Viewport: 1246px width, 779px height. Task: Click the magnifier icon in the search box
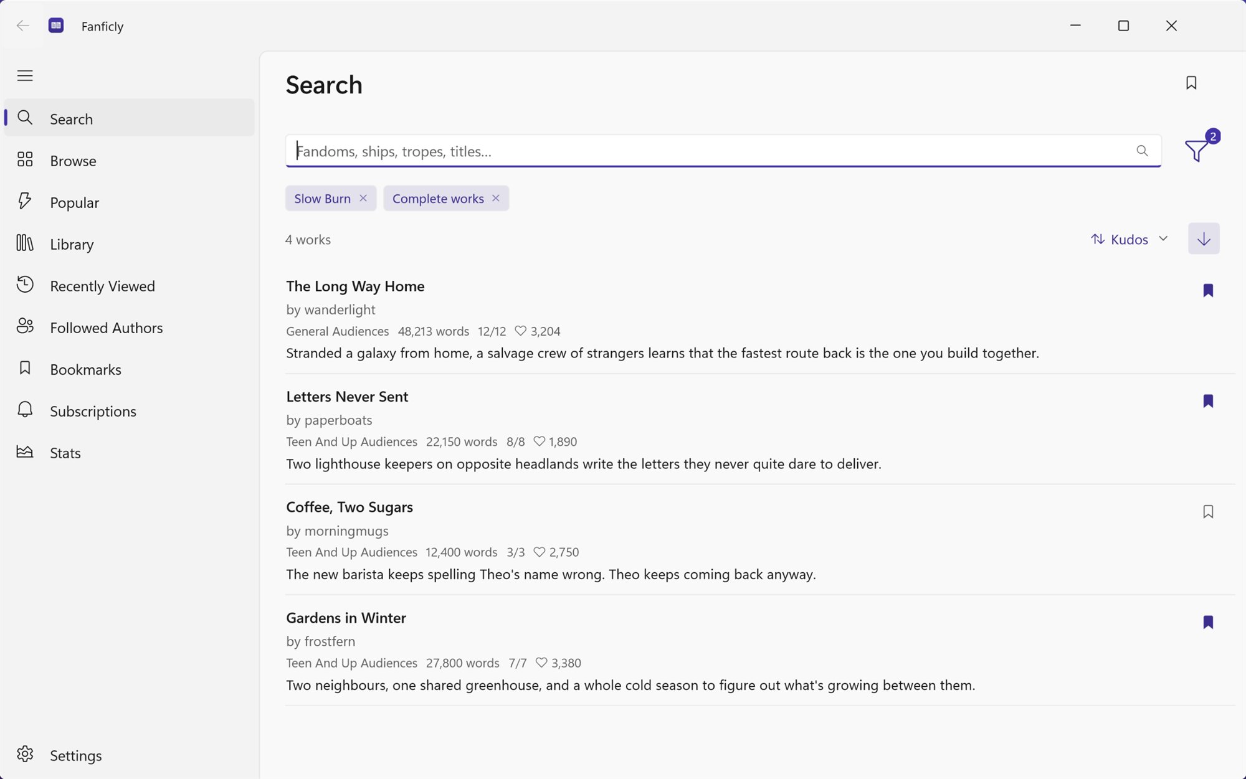coord(1142,151)
